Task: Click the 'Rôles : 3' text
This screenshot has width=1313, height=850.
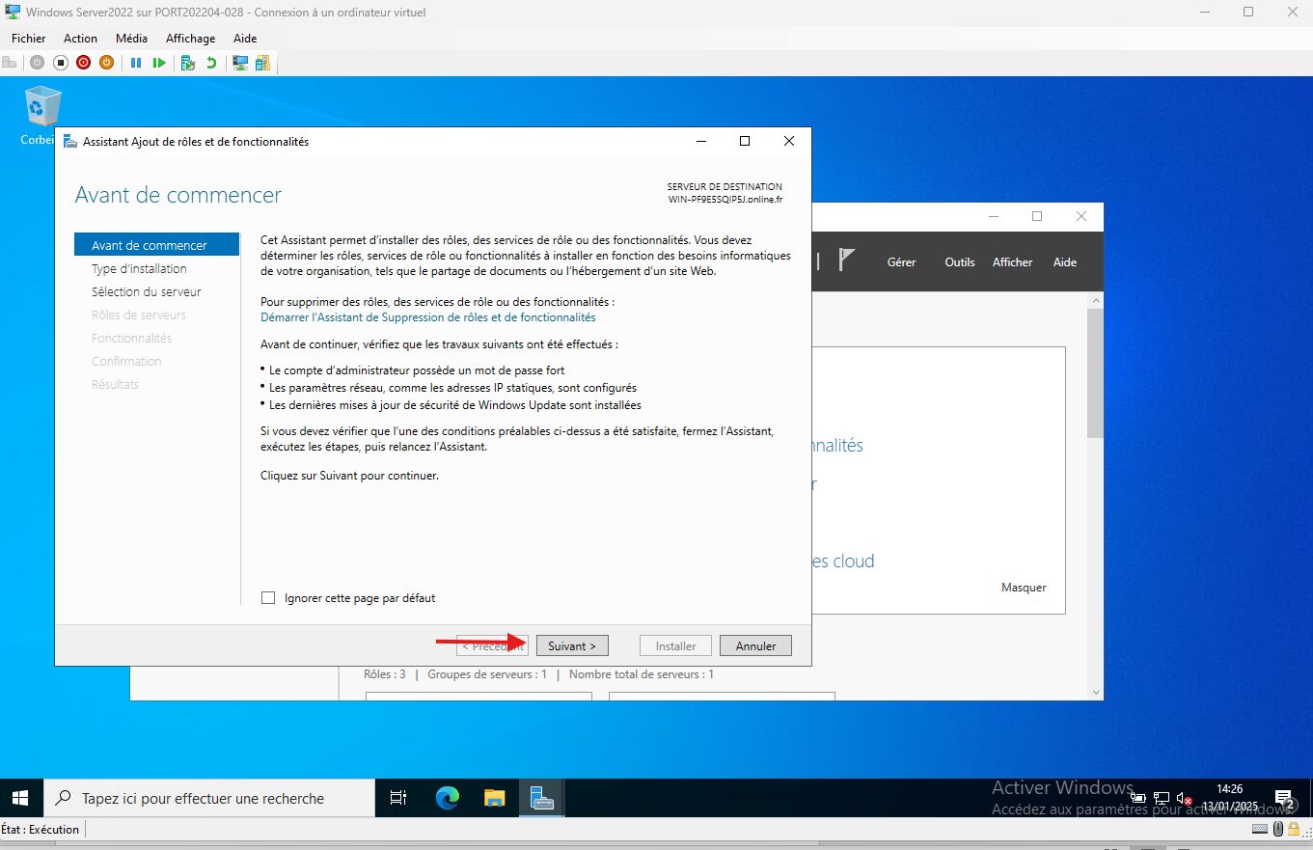Action: (x=385, y=674)
